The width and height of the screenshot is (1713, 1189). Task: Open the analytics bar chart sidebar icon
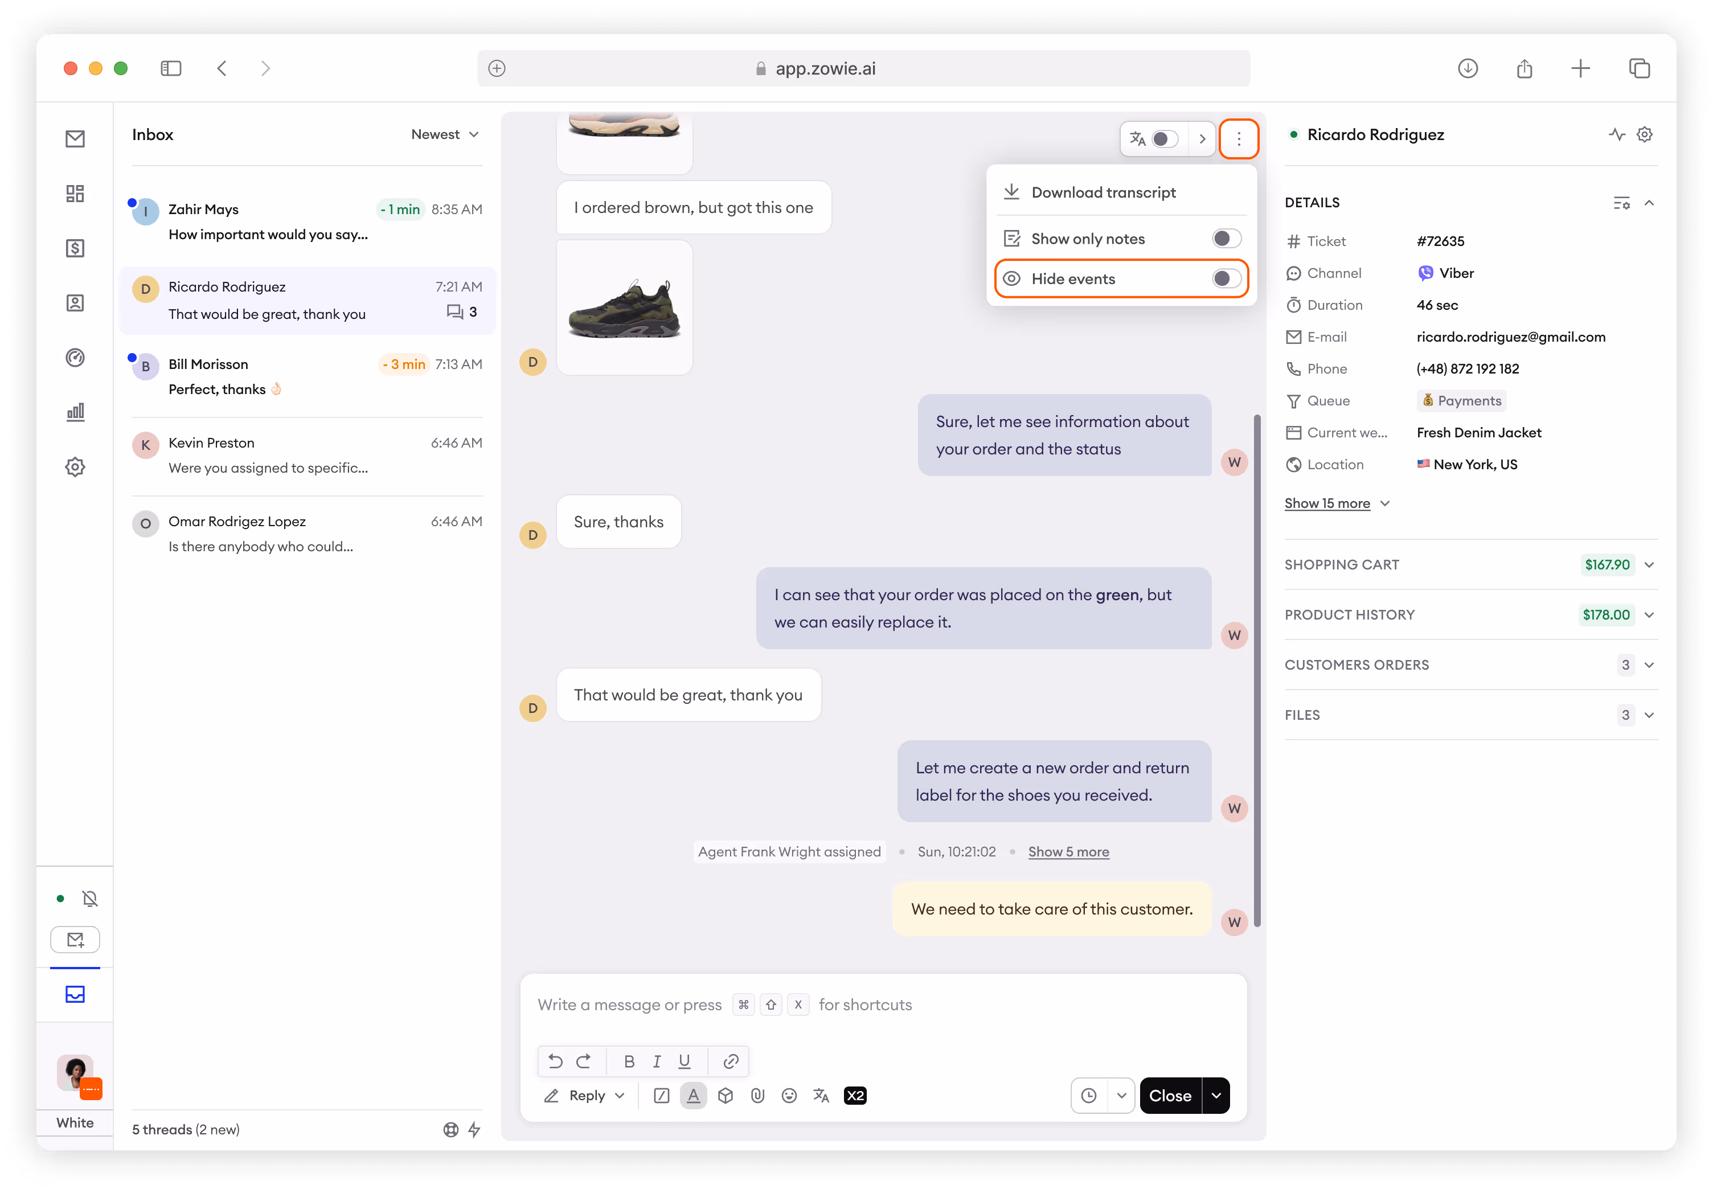pyautogui.click(x=75, y=412)
